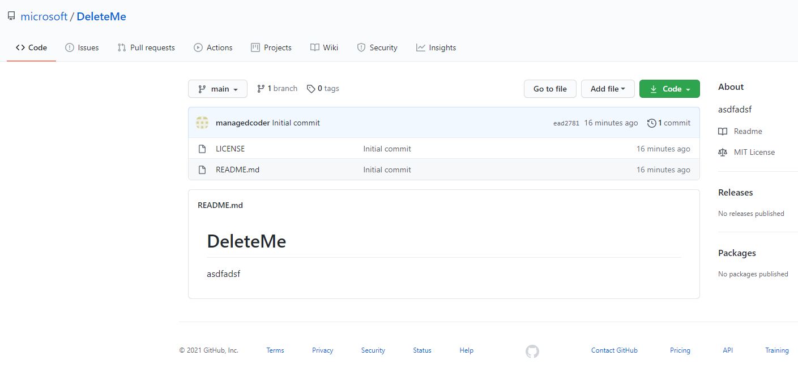The width and height of the screenshot is (798, 373).
Task: Open the managedcoder author profile link
Action: pyautogui.click(x=243, y=123)
